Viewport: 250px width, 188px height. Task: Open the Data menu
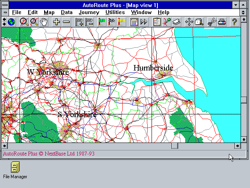[x=67, y=12]
